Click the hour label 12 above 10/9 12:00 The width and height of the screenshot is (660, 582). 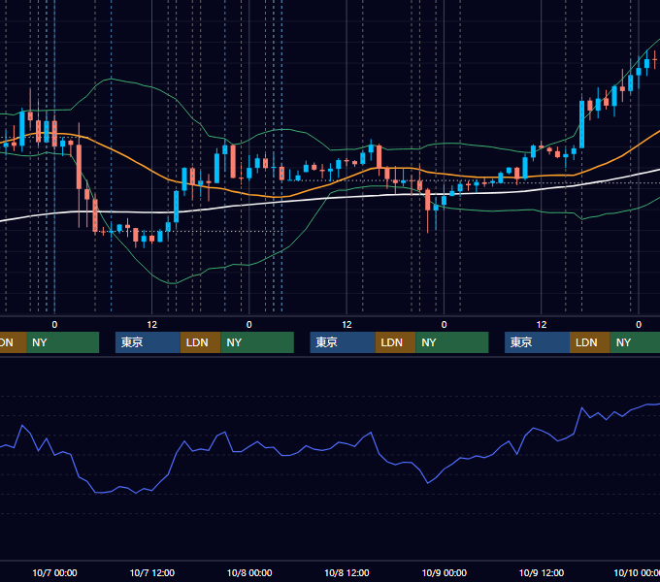542,325
